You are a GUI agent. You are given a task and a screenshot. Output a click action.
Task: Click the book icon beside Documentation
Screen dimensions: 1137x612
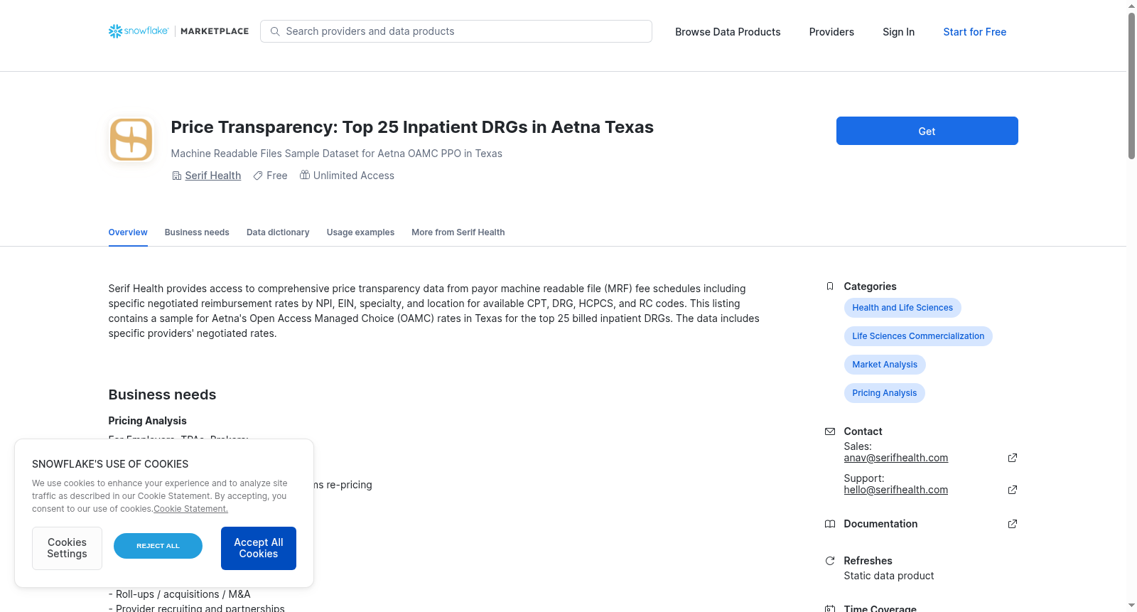[x=829, y=524]
